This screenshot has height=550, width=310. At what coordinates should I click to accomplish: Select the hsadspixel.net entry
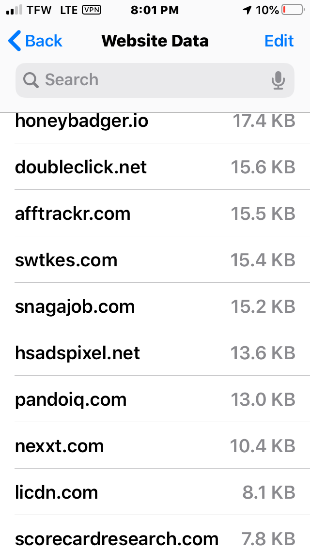click(155, 352)
